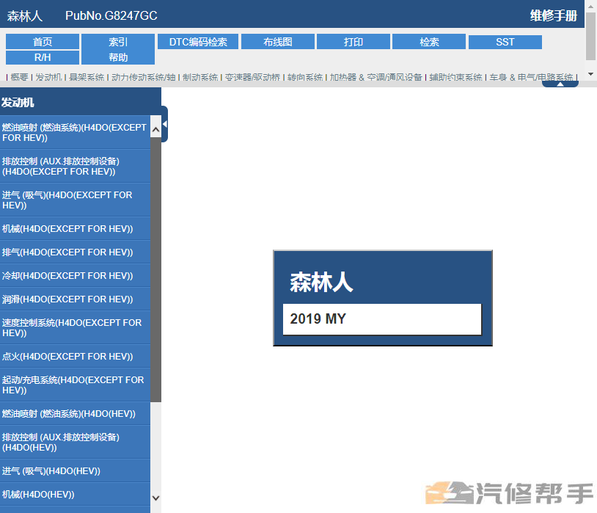Open 机械(H4DO(EXCEPT FOR HEV)) section
The image size is (597, 513).
point(75,229)
